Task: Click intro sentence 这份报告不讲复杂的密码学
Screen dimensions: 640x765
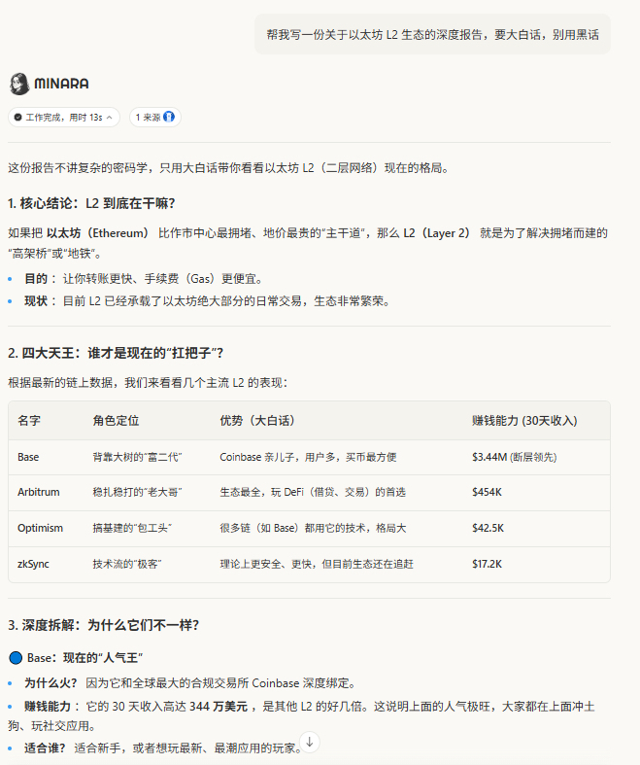Action: (229, 168)
